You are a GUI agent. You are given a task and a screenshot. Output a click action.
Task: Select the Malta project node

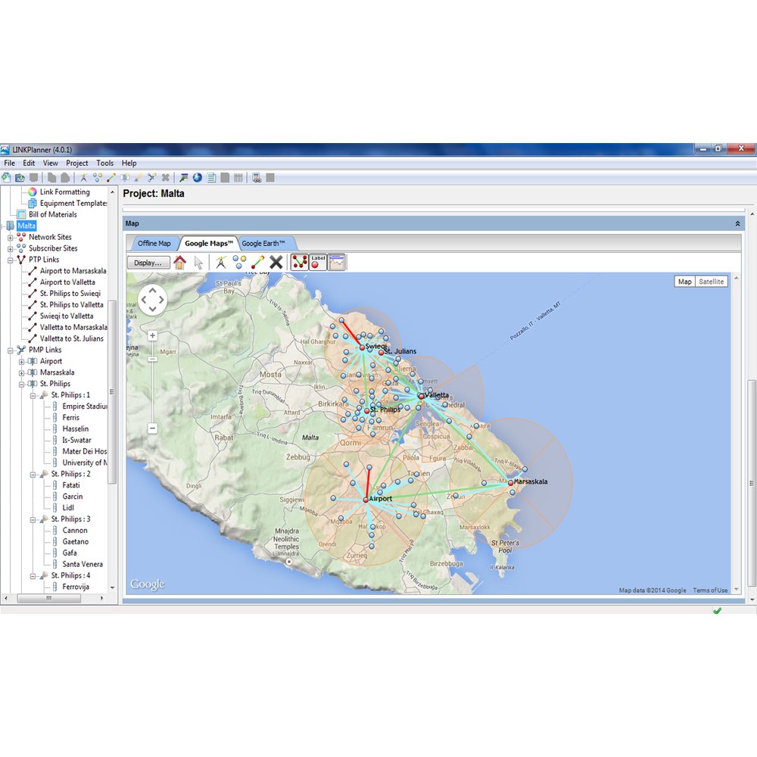[x=26, y=226]
